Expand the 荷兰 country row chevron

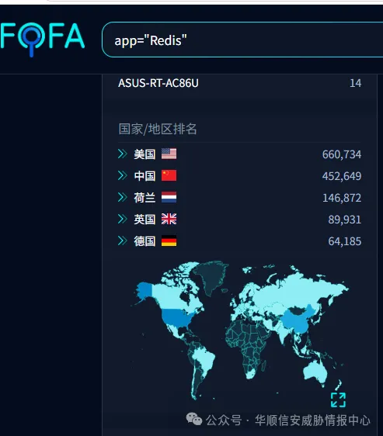click(x=123, y=197)
